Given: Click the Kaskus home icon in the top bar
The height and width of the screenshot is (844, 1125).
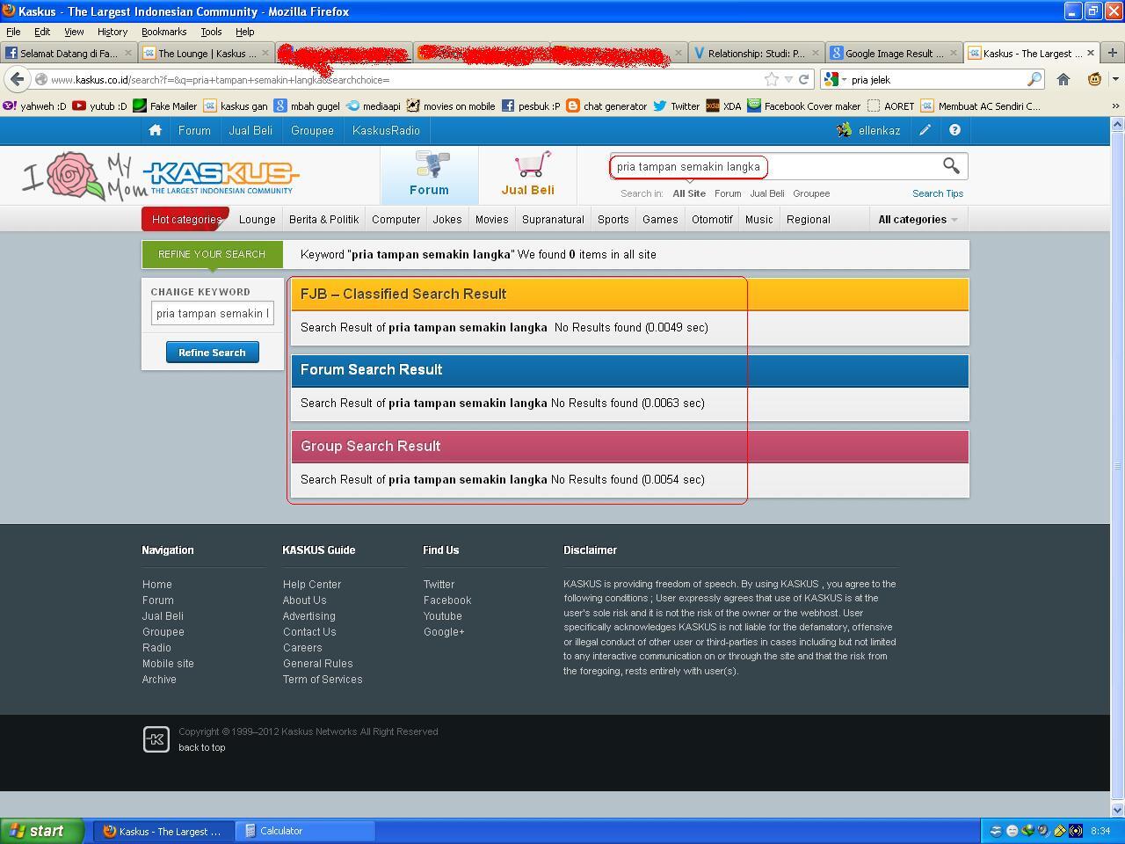Looking at the screenshot, I should pos(155,130).
